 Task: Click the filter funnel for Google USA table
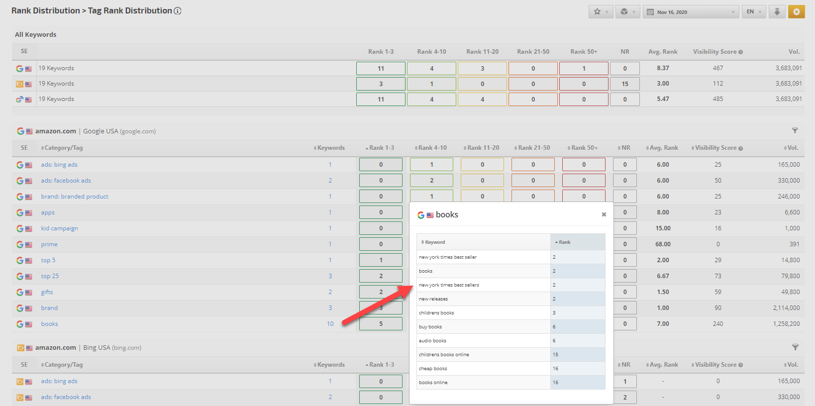click(795, 130)
